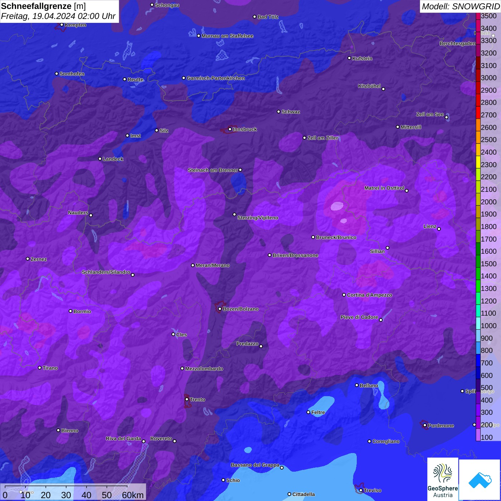The width and height of the screenshot is (501, 501).
Task: Click the Schneefallgrenze [m] title
Action: 43,6
